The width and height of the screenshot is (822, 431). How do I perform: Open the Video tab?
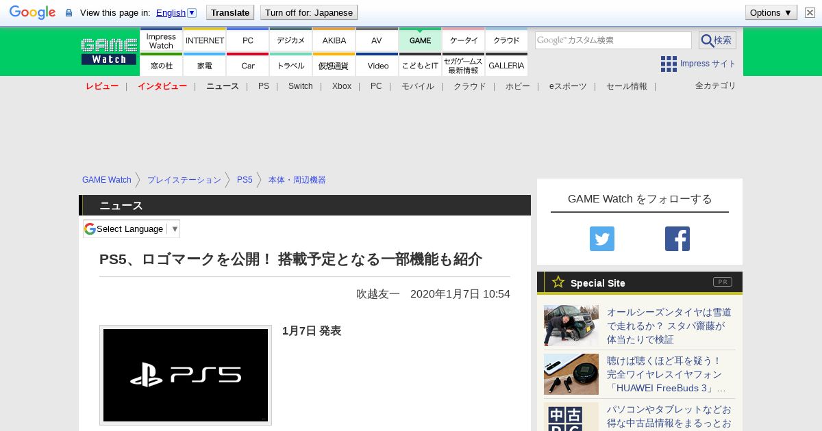377,65
